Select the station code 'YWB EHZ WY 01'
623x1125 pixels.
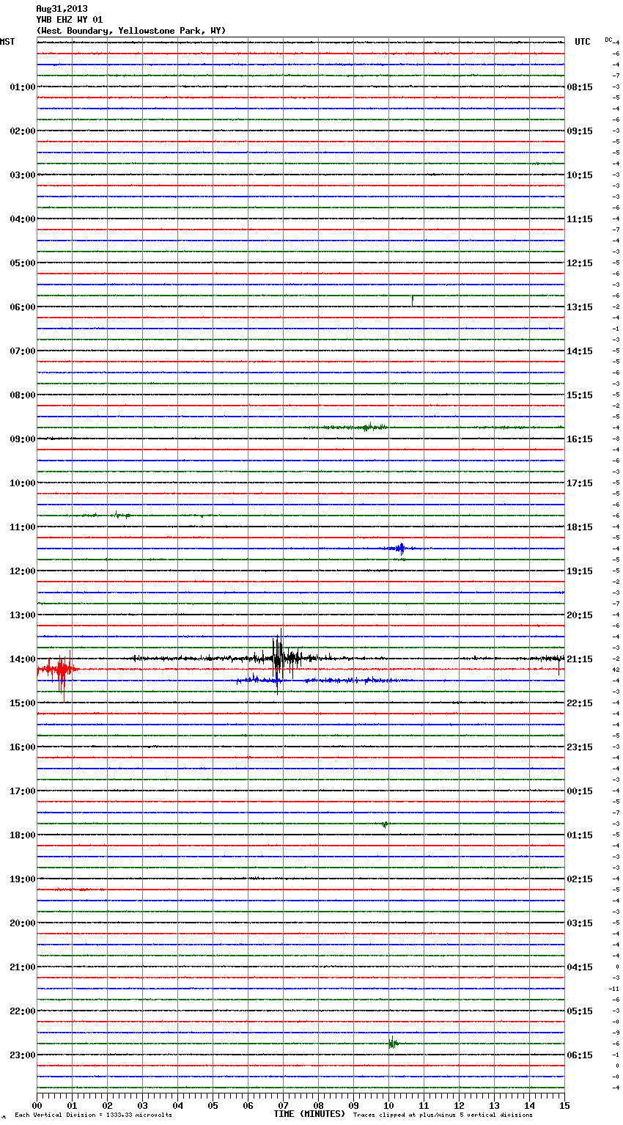(70, 20)
